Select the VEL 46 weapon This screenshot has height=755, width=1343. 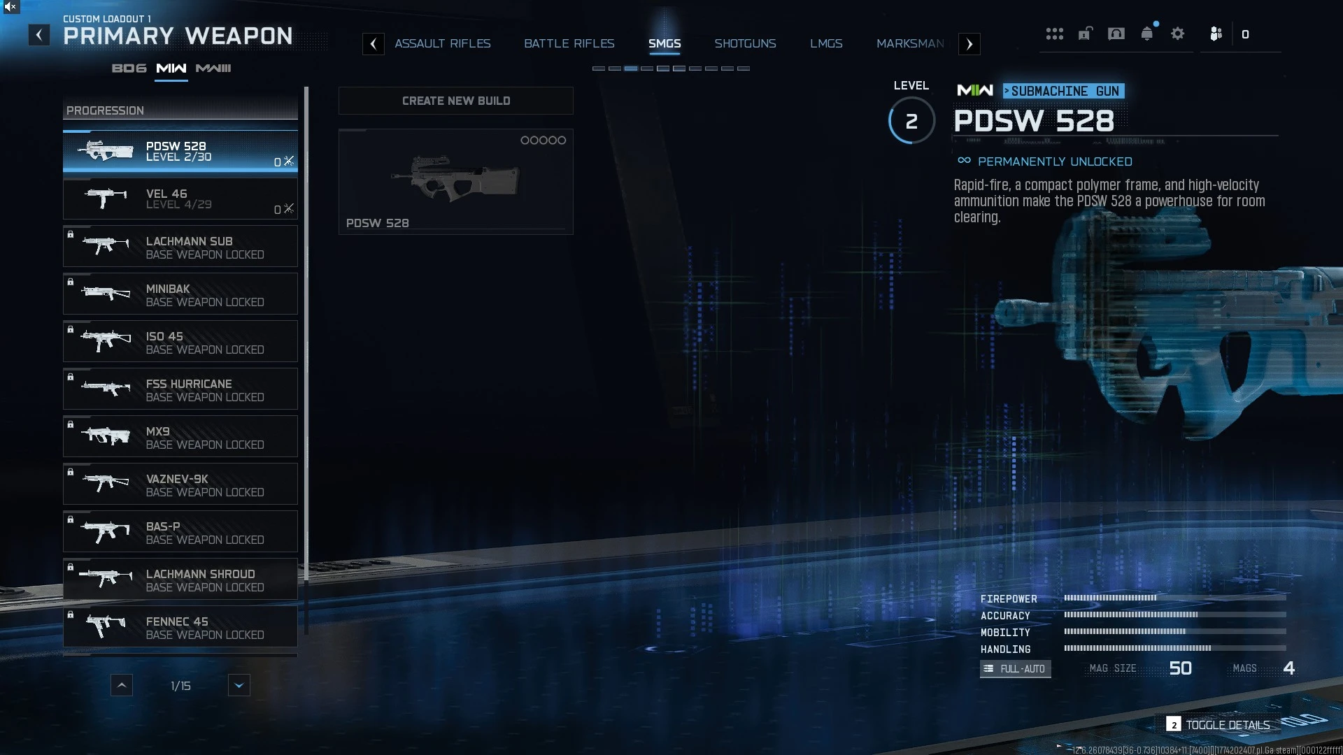tap(180, 199)
